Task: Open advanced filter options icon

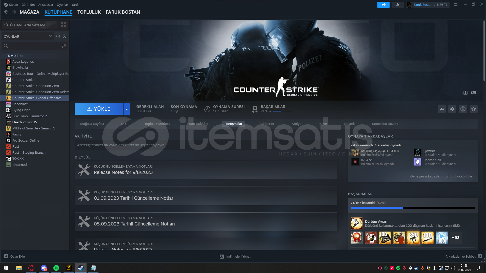Action: (64, 46)
